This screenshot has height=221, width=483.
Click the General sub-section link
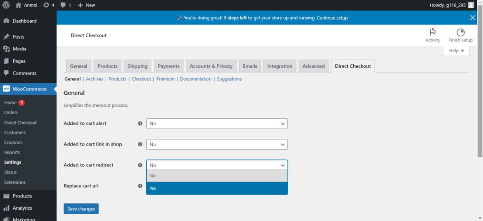(72, 79)
